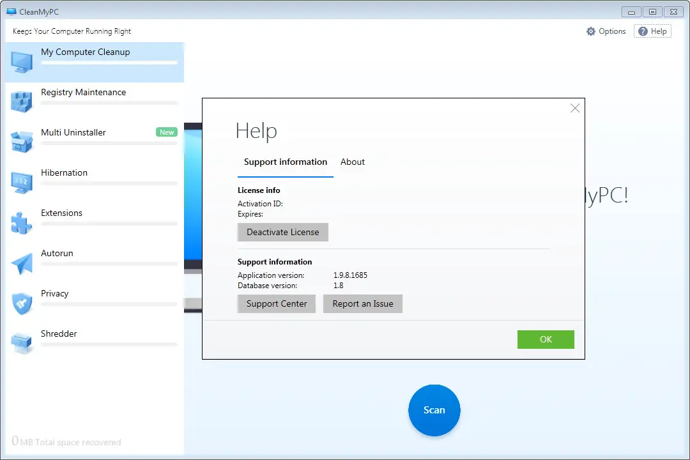Open Shredder icon in sidebar
This screenshot has height=460, width=690.
pyautogui.click(x=22, y=343)
